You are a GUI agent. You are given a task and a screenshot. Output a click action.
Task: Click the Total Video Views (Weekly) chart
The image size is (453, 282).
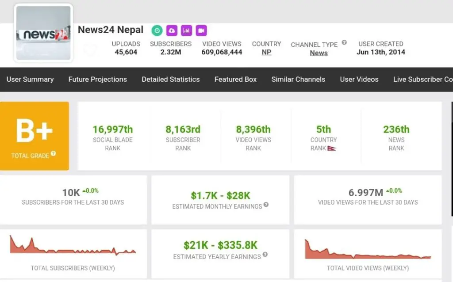[368, 249]
